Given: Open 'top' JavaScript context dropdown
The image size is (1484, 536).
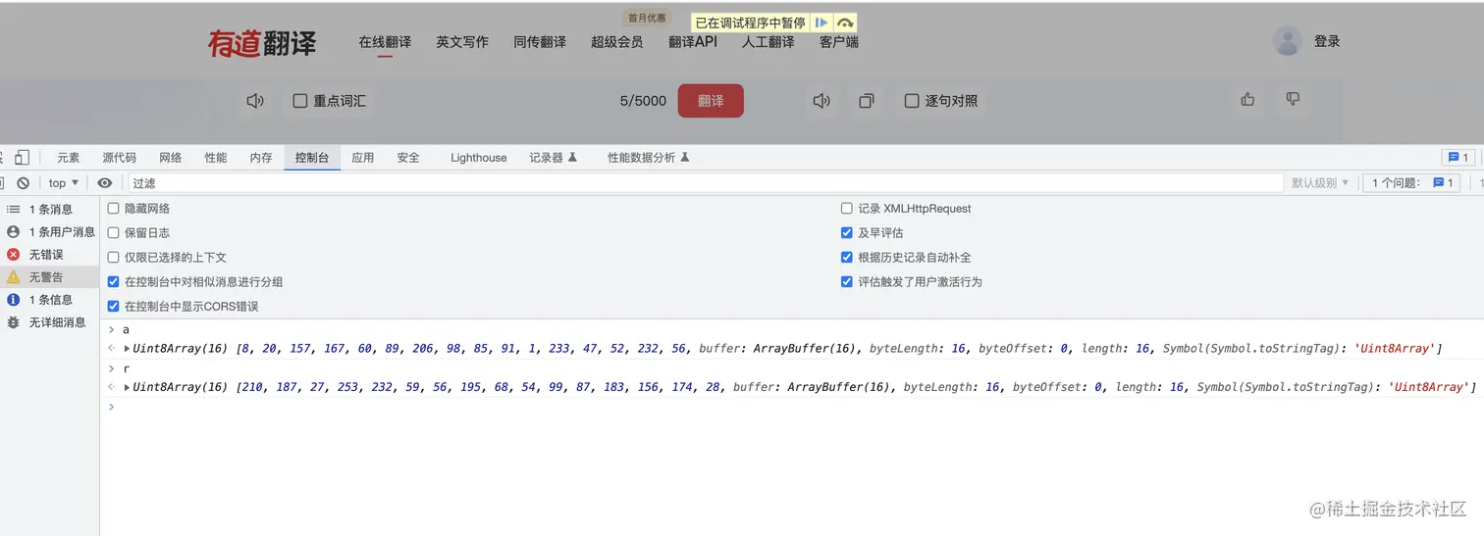Looking at the screenshot, I should 64,183.
